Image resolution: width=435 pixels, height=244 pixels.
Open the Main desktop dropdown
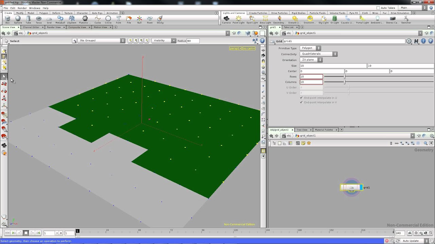click(413, 8)
